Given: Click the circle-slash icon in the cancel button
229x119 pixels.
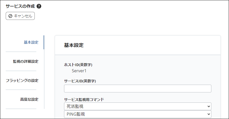Looking at the screenshot, I should 10,16.
